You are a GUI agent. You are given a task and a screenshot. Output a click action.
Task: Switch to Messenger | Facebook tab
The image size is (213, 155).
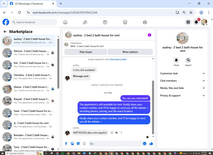pyautogui.click(x=32, y=4)
